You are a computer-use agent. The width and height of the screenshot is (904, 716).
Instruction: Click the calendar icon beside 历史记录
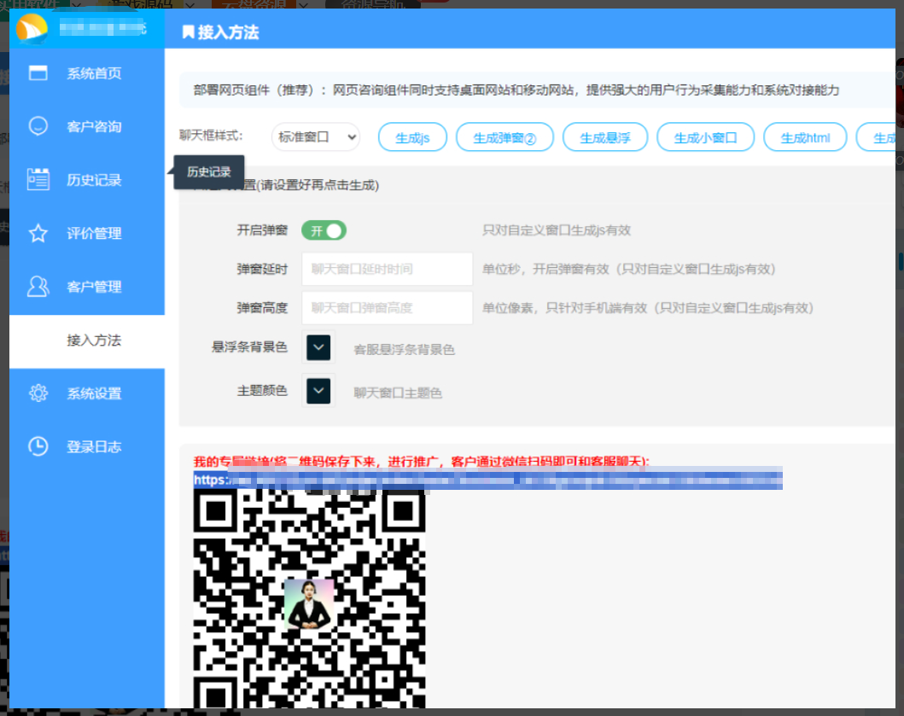tap(38, 179)
